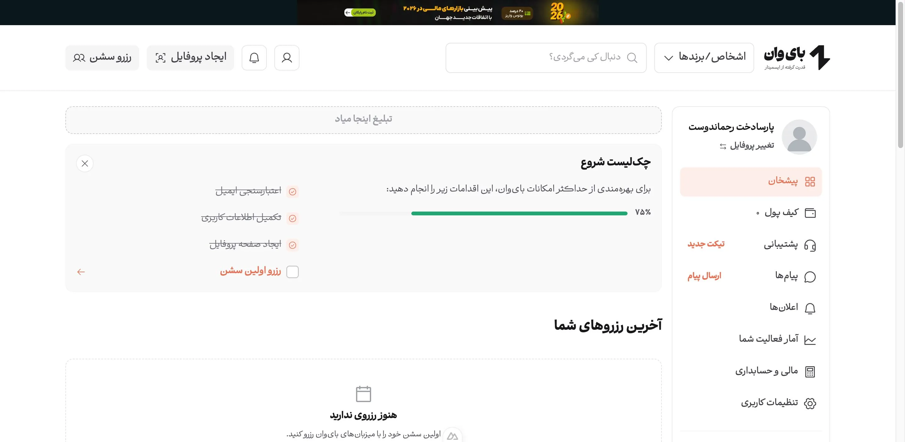The image size is (905, 442).
Task: Close the چک‌لیست شروع card
Action: [85, 163]
